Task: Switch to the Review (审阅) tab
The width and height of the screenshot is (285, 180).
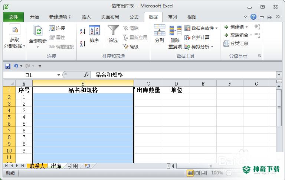Action: (173, 17)
